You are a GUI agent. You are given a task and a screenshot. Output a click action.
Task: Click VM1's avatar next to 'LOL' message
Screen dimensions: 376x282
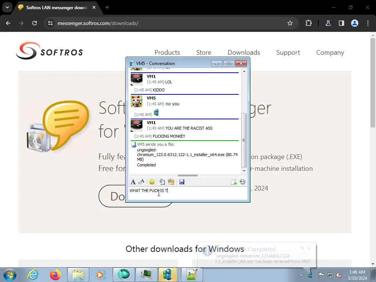point(137,79)
